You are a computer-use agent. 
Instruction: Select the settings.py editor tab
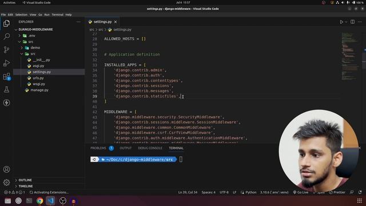[103, 22]
